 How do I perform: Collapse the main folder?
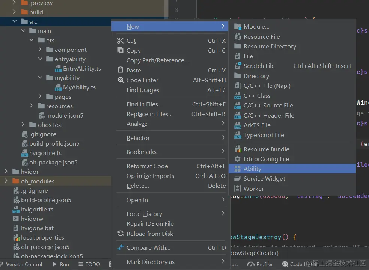[23, 30]
